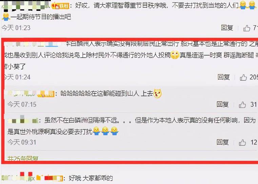Viewport: 258px width, 184px height.
Task: Click thumbs-up icon beside 205 likes
Action: click(243, 77)
